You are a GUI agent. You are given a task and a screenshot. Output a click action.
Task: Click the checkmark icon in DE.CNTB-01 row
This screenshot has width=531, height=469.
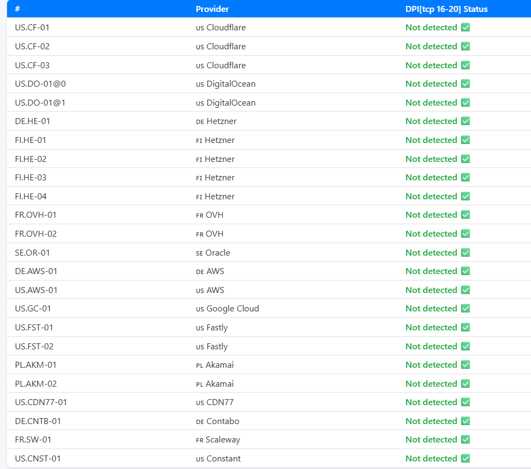pos(466,421)
